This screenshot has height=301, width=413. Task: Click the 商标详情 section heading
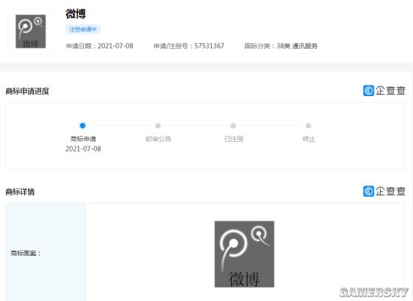[20, 191]
